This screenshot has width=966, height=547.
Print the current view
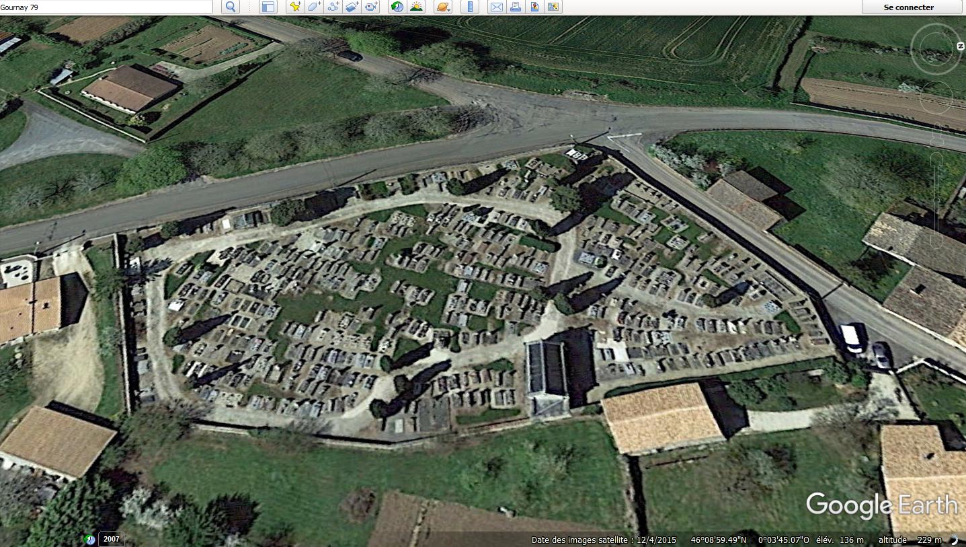point(516,7)
